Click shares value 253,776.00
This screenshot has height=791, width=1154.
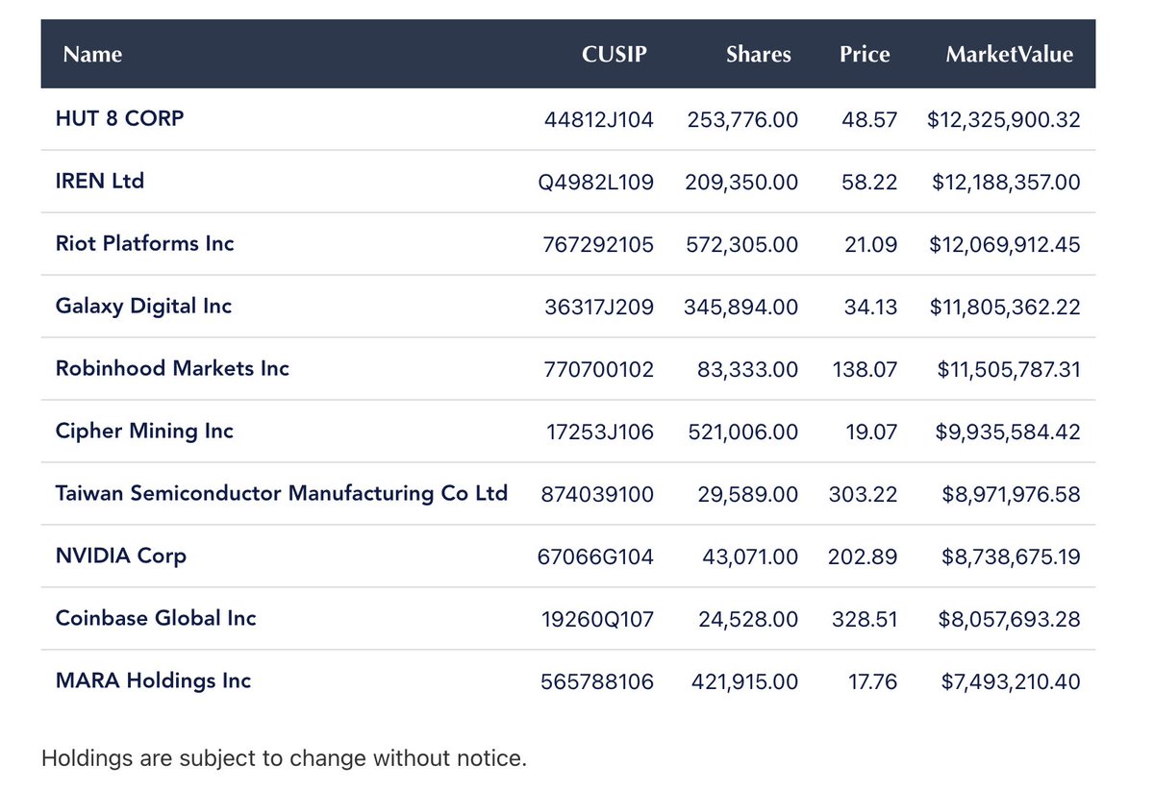click(x=742, y=120)
